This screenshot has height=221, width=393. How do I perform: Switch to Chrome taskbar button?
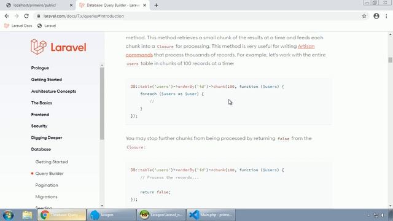click(61, 215)
